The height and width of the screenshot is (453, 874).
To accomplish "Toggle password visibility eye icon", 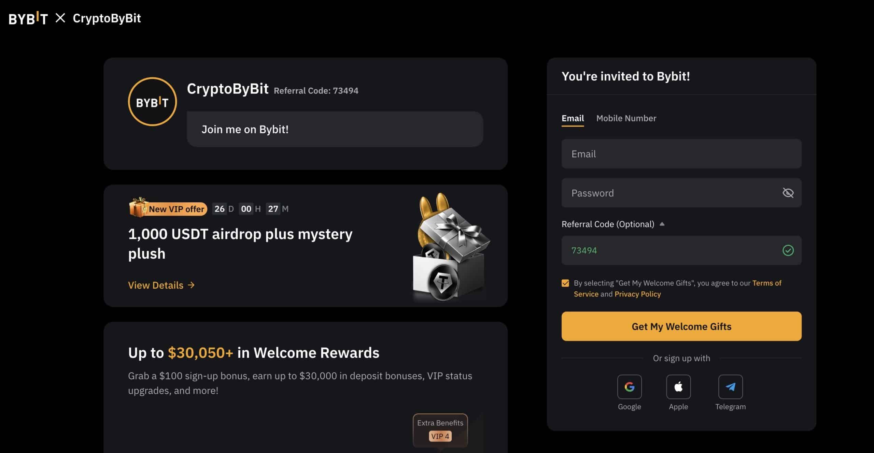I will coord(788,193).
